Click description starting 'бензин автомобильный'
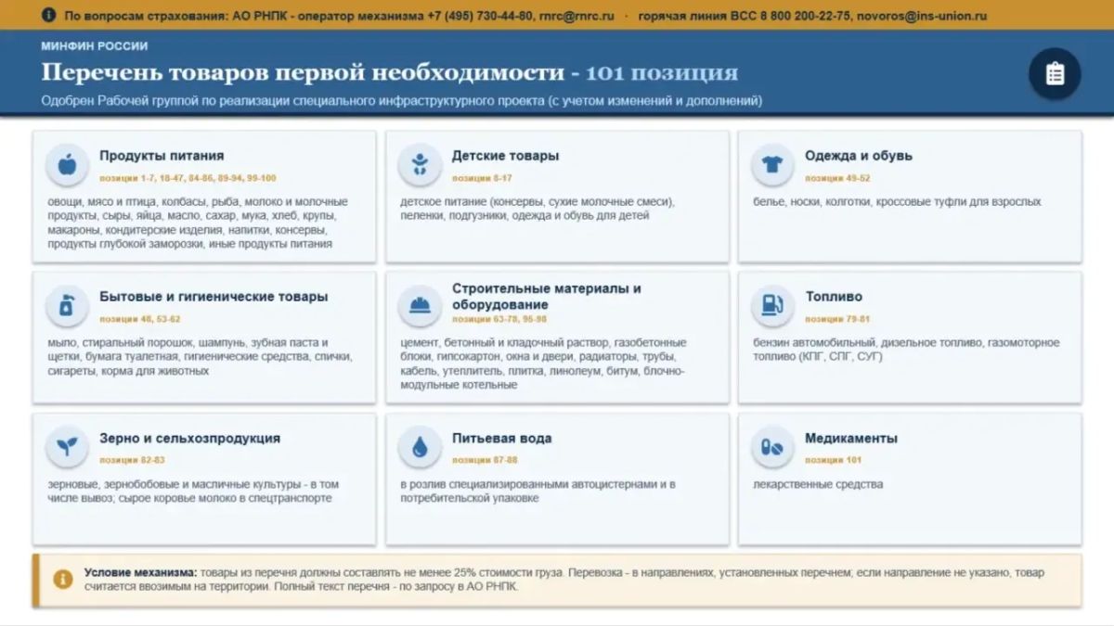Screen dimensions: 1114x626 pos(906,350)
